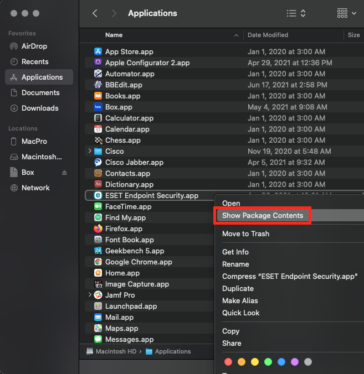Select the Contacts app icon
The height and width of the screenshot is (374, 364).
pos(98,173)
